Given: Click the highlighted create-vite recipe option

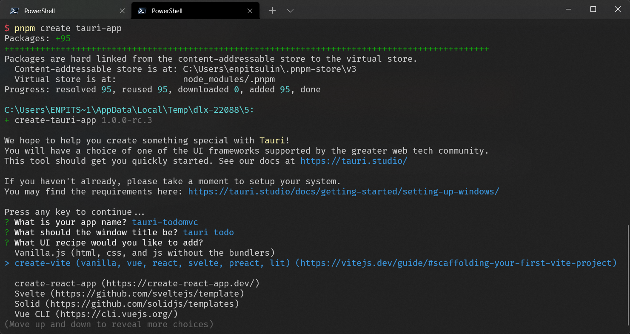Looking at the screenshot, I should (316, 263).
